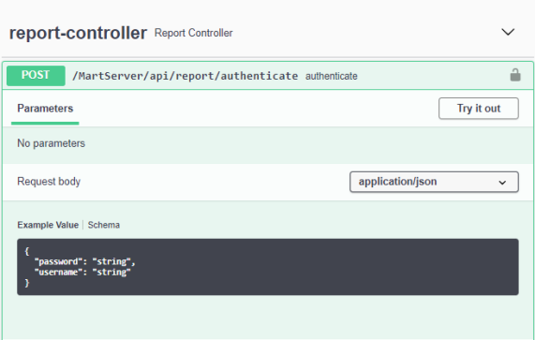Open the application/json content type dropdown

pos(434,182)
